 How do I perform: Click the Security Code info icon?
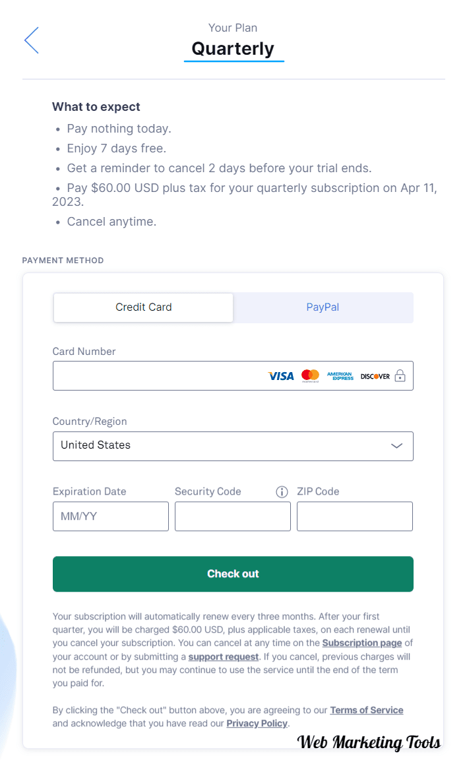282,491
